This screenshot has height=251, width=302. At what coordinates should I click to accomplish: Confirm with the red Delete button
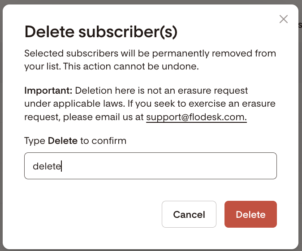[x=250, y=214]
